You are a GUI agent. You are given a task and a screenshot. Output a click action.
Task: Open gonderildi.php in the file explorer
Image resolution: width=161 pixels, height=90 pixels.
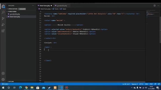(x=15, y=14)
